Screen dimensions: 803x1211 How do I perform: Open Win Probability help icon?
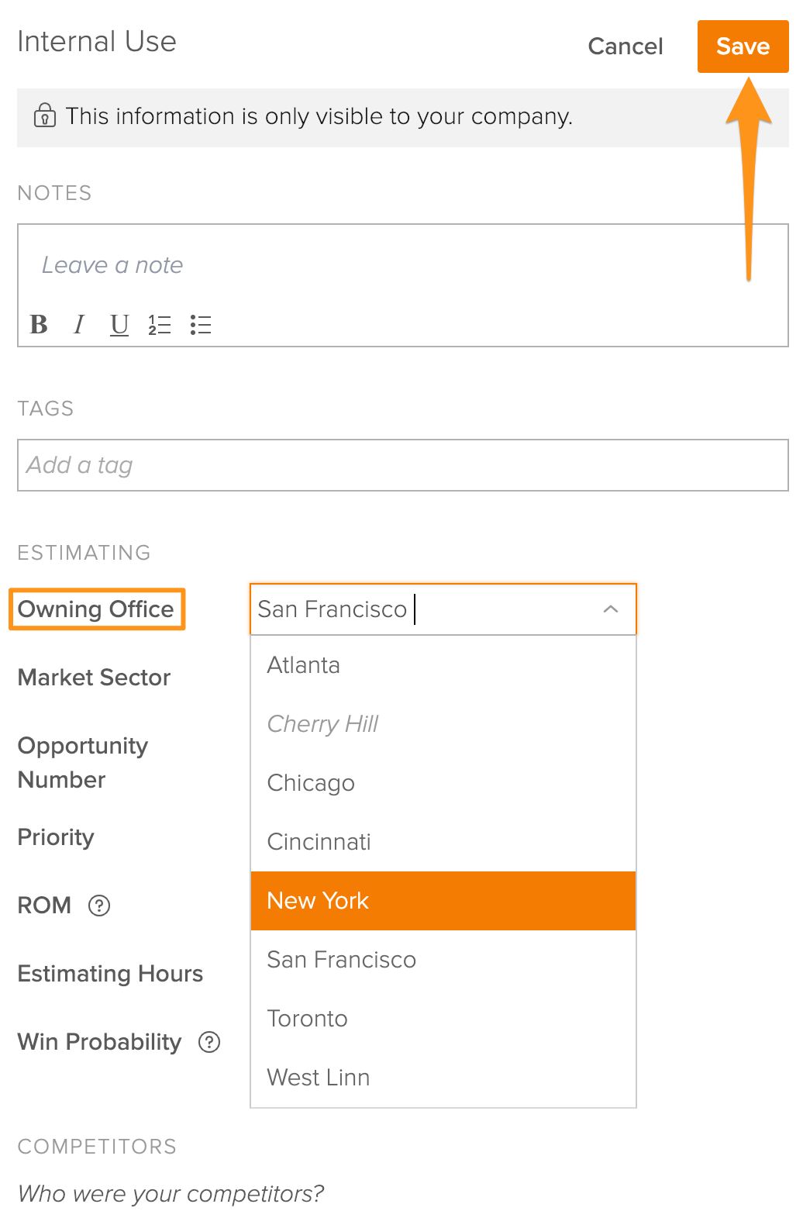tap(209, 1042)
